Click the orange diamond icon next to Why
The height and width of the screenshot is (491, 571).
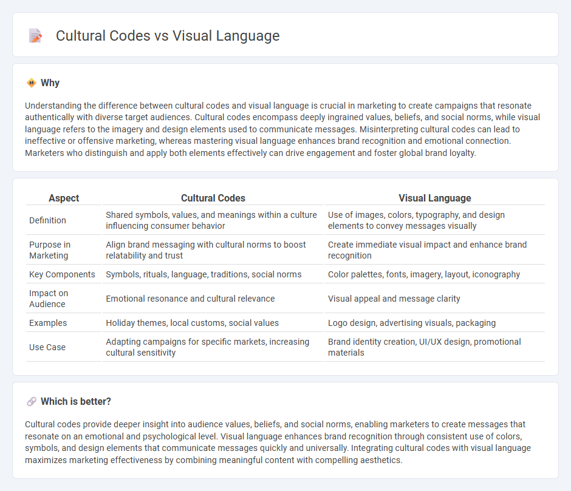[32, 83]
